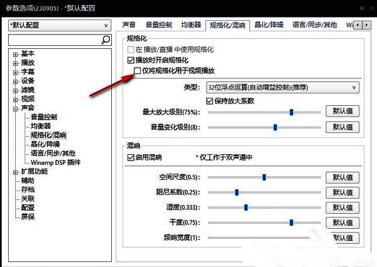
Task: Switch to the 声音 tab
Action: pyautogui.click(x=129, y=25)
